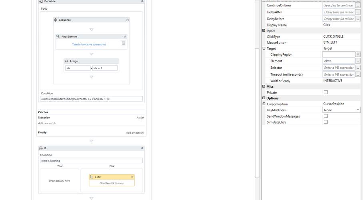Viewport: 363px width, 200px height.
Task: Select the CursorPosition property value
Action: 333,104
